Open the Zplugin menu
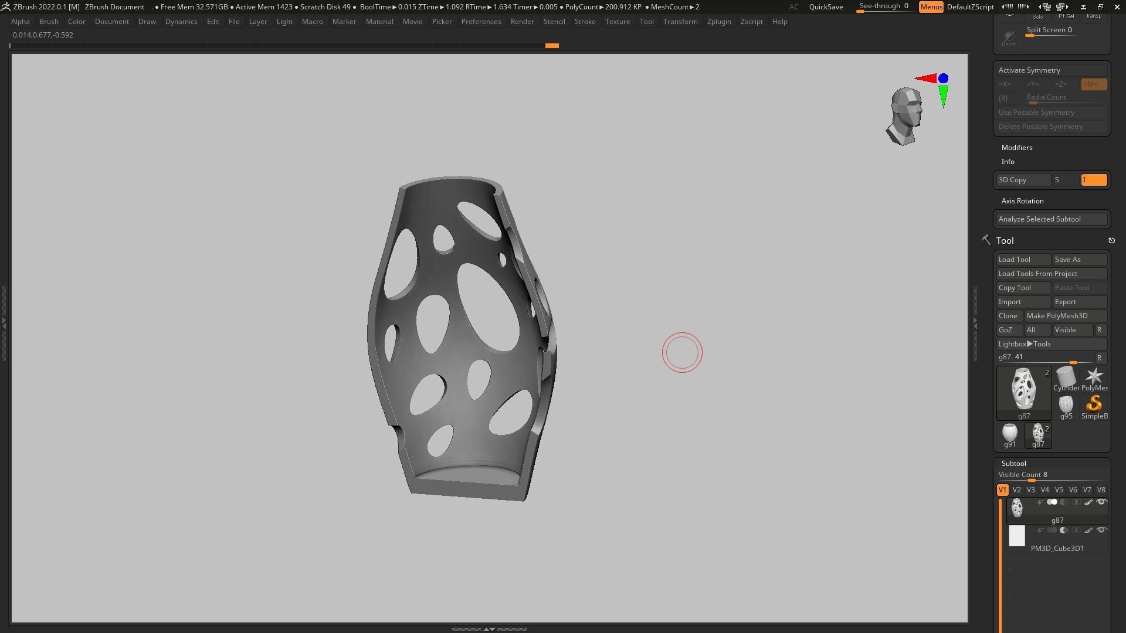 719,22
